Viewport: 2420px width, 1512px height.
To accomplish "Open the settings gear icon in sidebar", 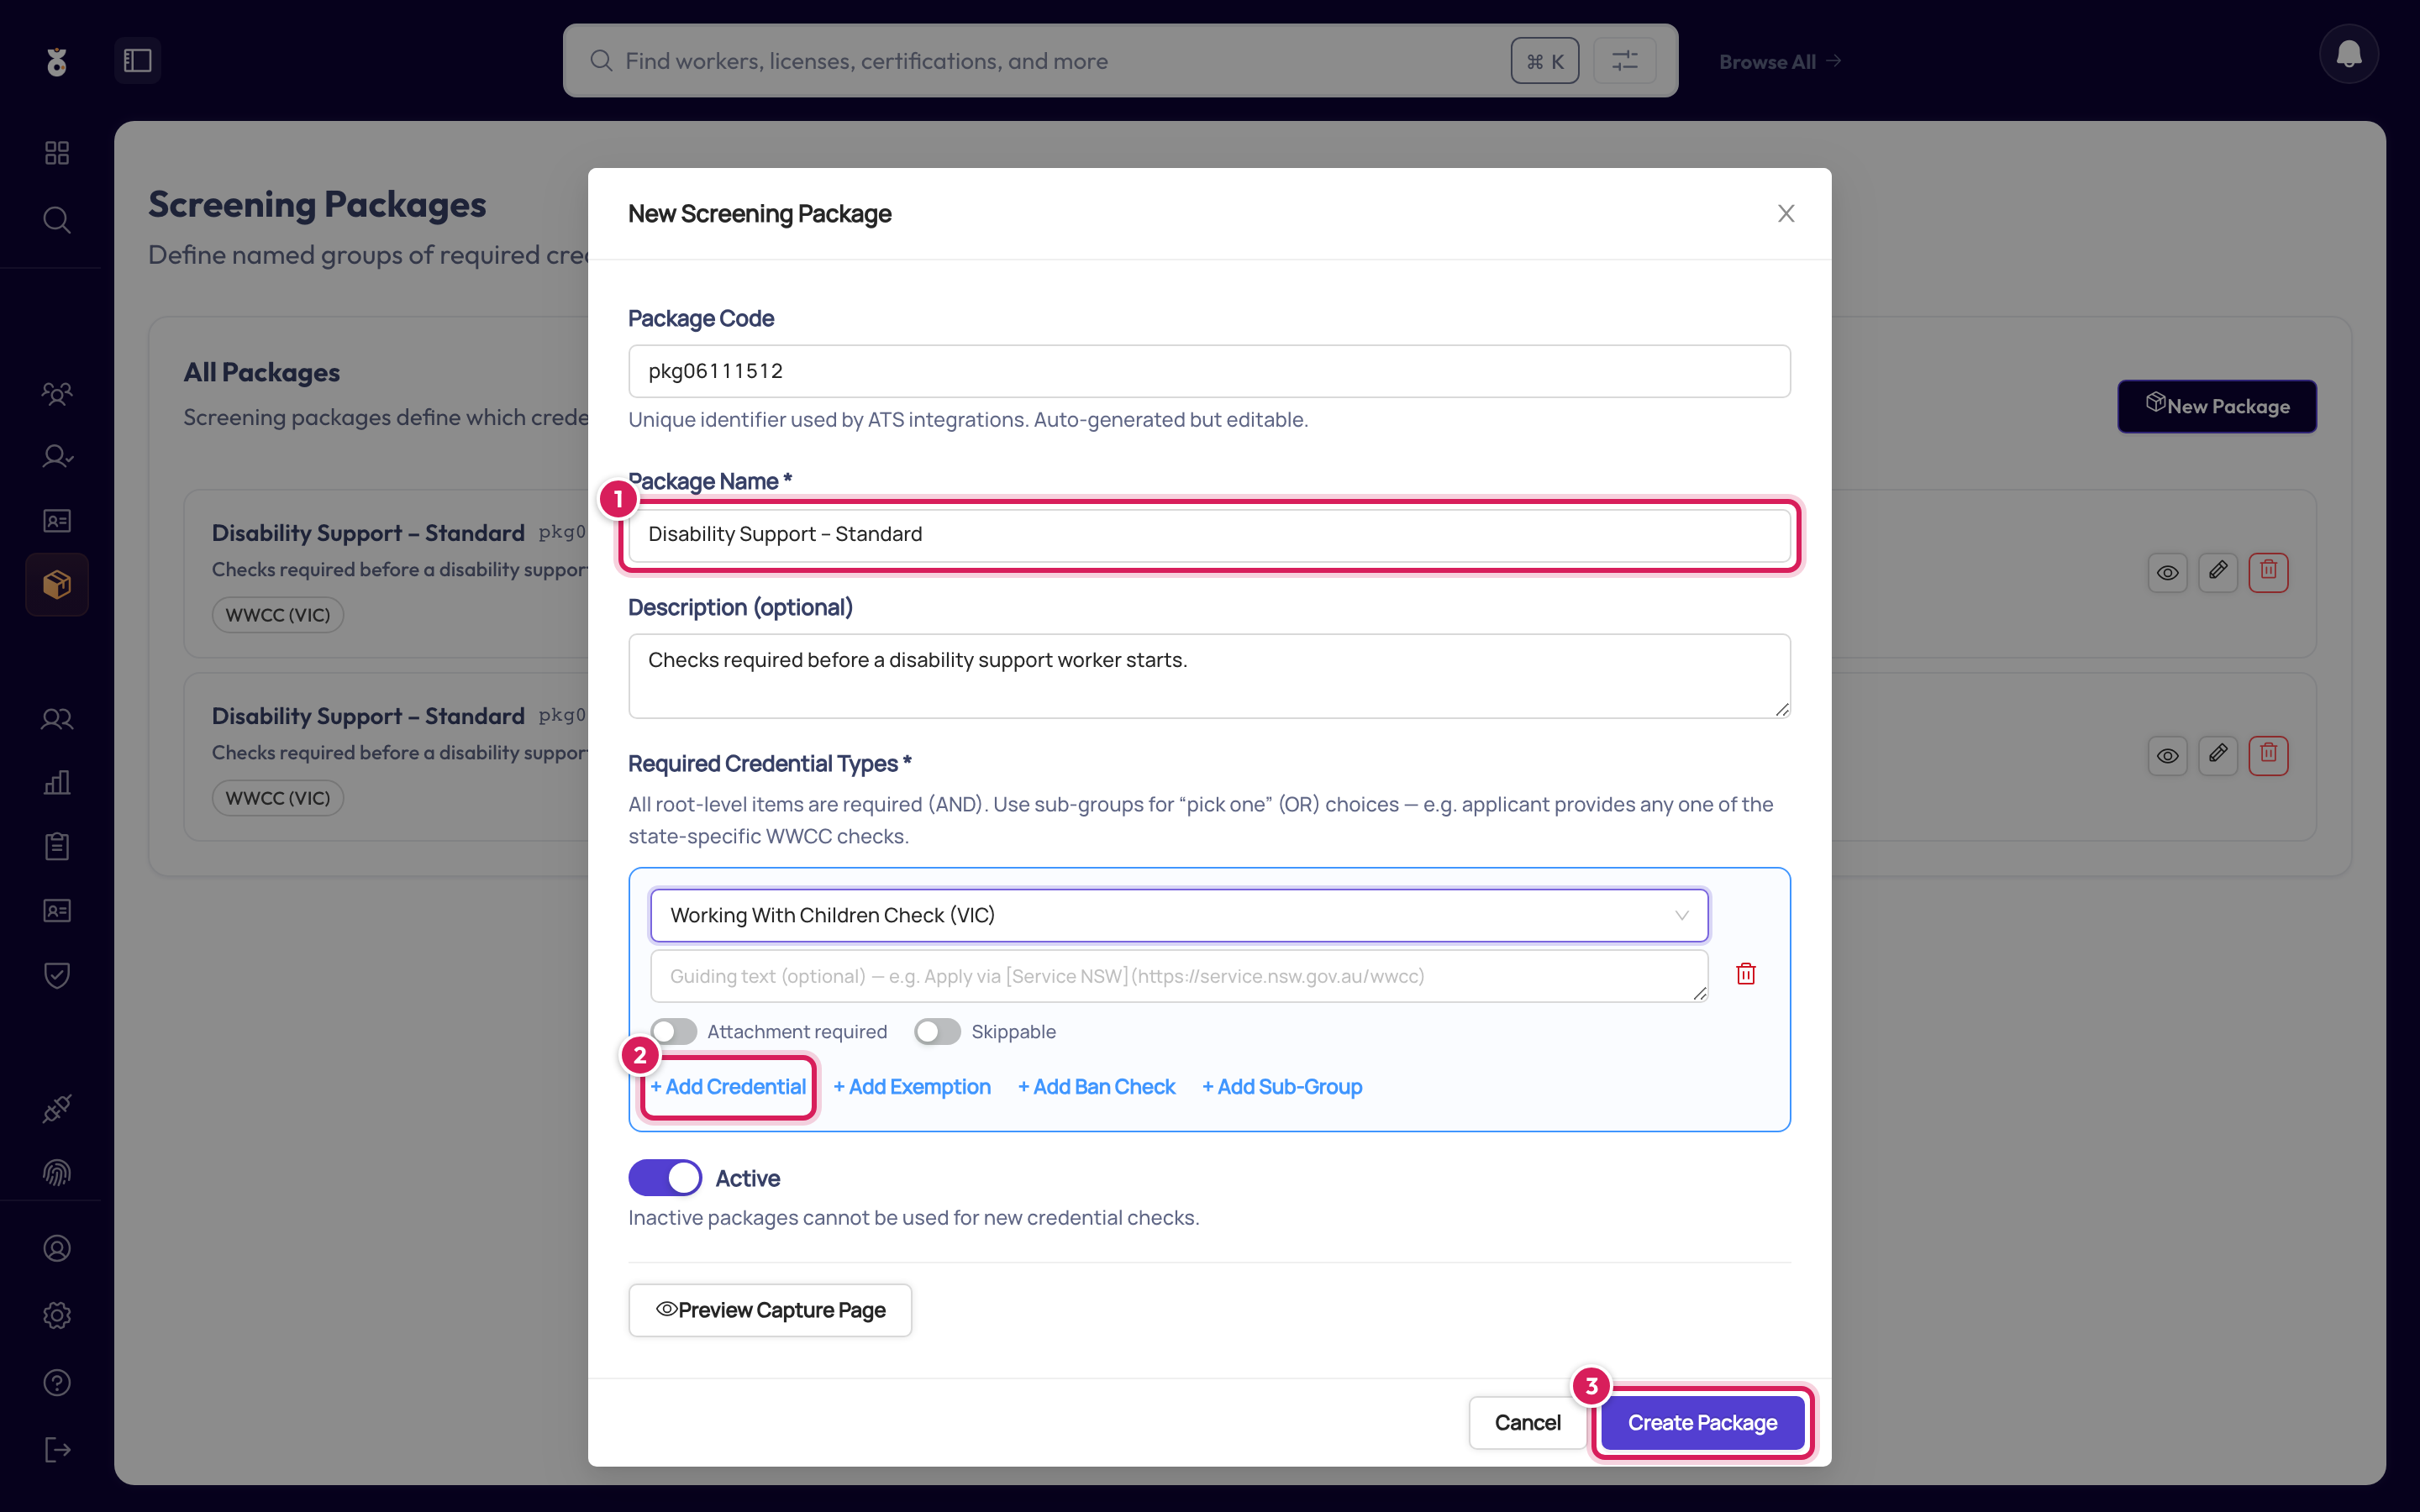I will click(57, 1316).
